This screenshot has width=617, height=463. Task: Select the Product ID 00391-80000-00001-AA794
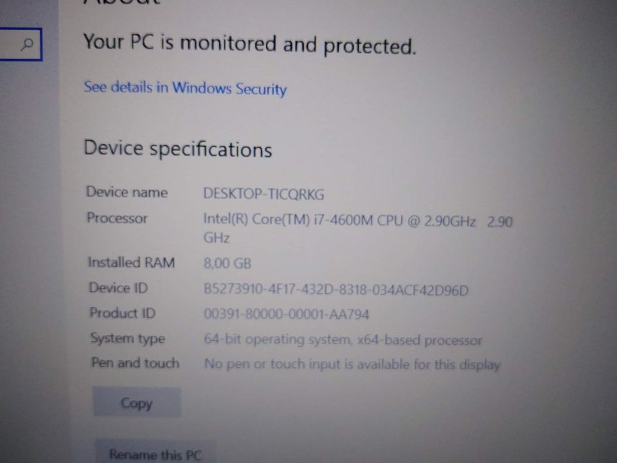pyautogui.click(x=287, y=314)
